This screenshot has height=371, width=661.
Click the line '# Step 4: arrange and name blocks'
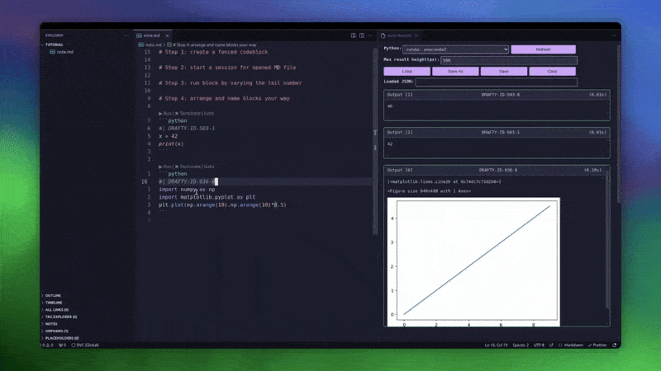click(224, 98)
